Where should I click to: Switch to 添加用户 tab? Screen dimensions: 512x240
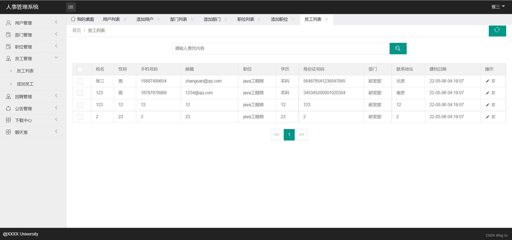(x=145, y=19)
